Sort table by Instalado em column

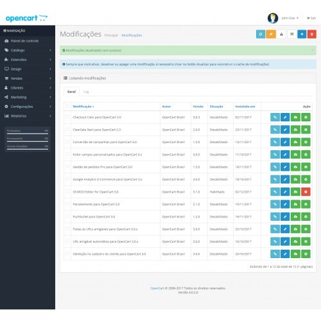(x=245, y=107)
